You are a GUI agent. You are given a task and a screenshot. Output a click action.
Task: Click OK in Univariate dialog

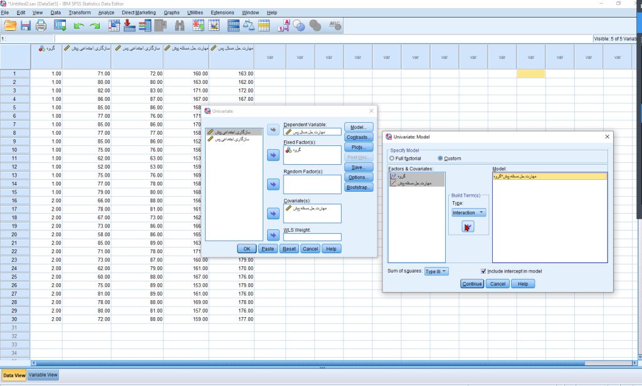click(x=247, y=249)
